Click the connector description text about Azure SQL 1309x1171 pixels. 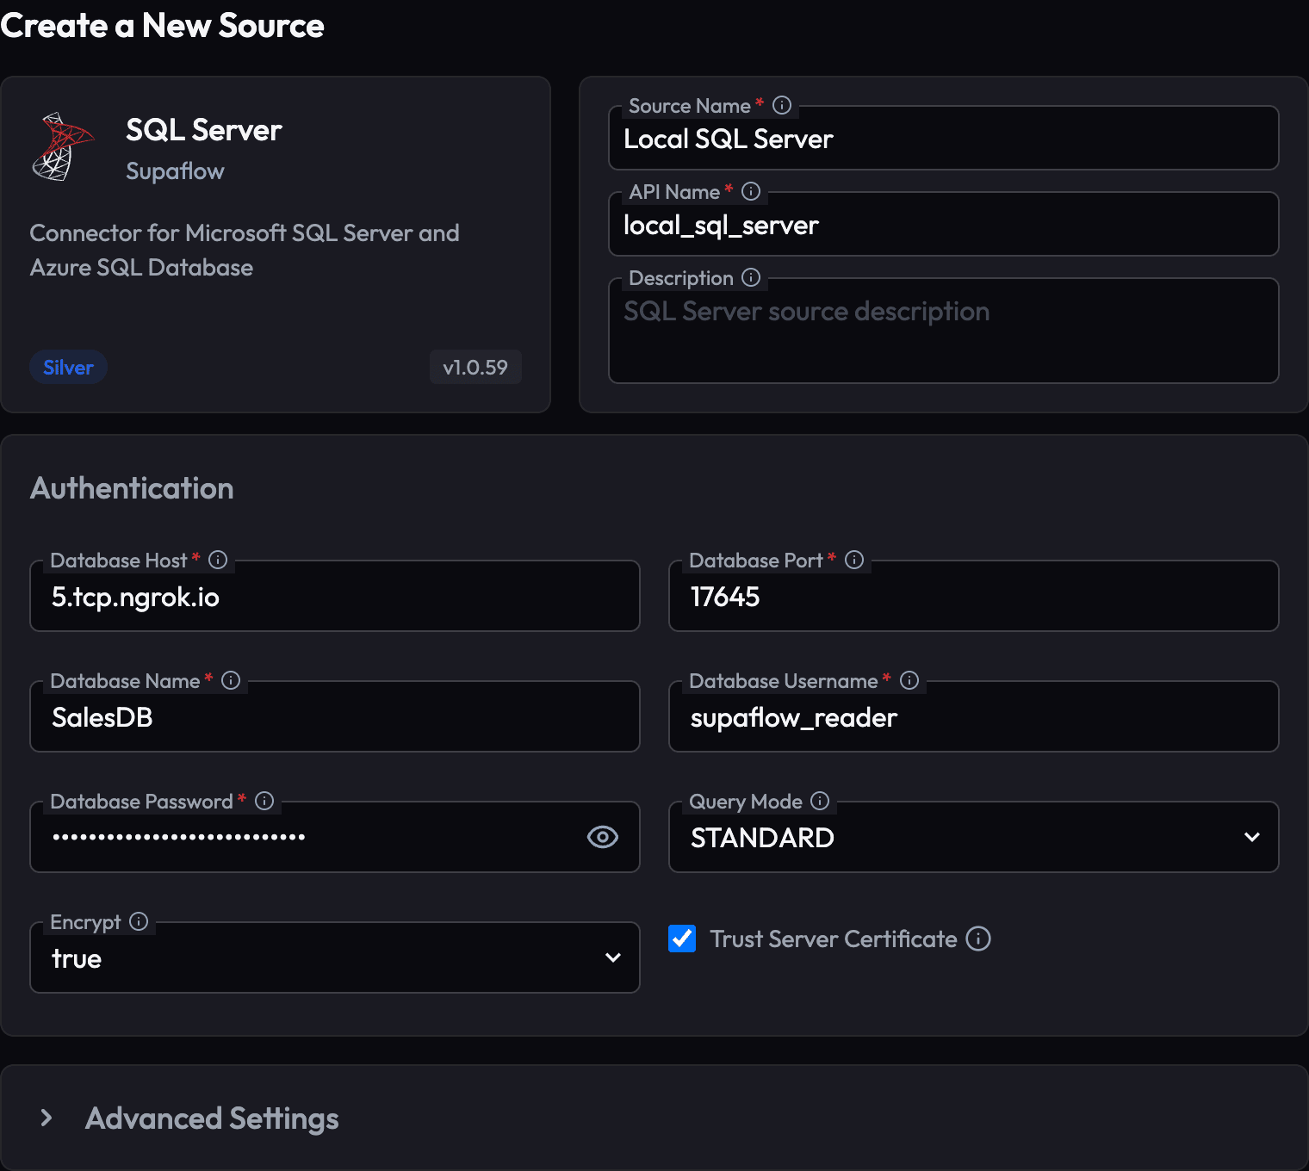[x=245, y=250]
